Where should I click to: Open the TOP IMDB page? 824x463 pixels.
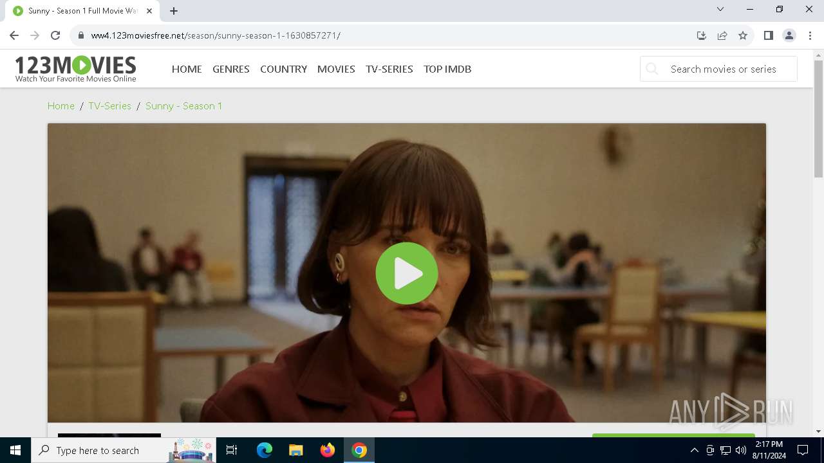tap(447, 69)
